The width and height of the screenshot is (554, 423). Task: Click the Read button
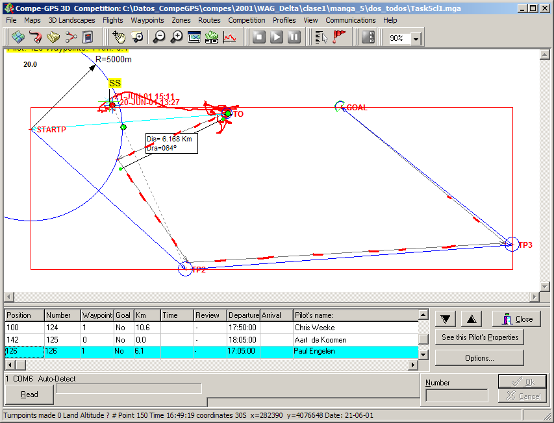click(x=29, y=394)
